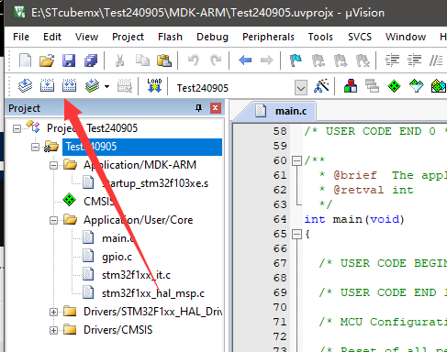Click the Build target icon

[47, 86]
